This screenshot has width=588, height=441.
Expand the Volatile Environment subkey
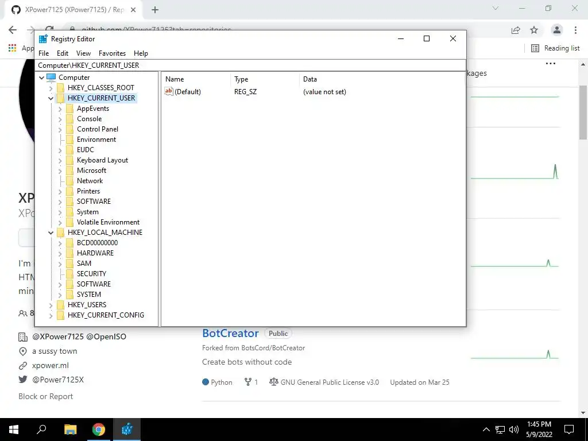tap(60, 222)
